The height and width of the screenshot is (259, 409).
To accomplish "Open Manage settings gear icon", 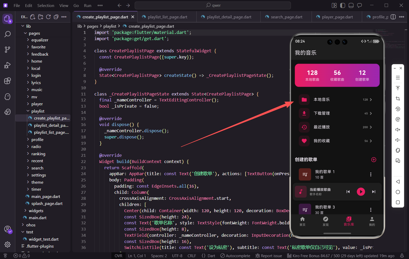I will (8, 244).
